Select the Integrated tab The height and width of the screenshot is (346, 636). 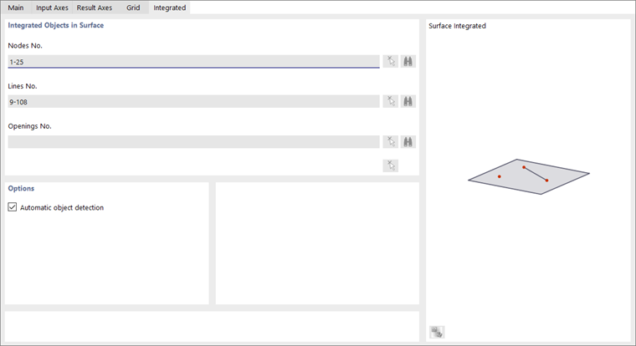click(x=170, y=8)
